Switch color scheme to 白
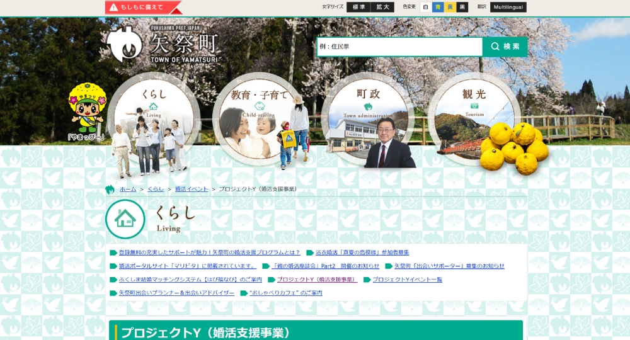The height and width of the screenshot is (340, 630). pyautogui.click(x=426, y=7)
